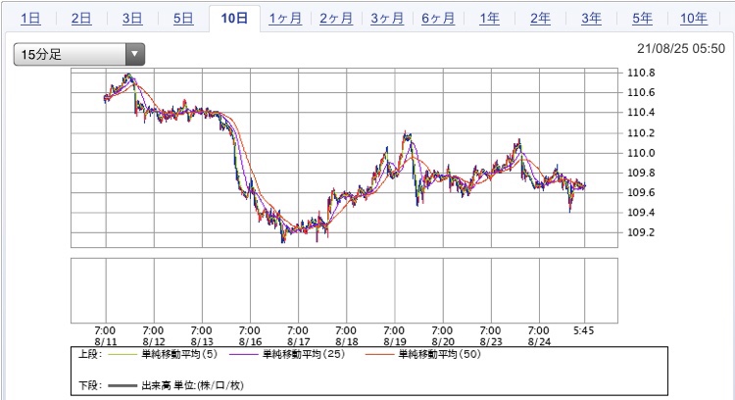The height and width of the screenshot is (400, 735).
Task: Click the 単純移動平均(5) legend entry
Action: [x=163, y=354]
